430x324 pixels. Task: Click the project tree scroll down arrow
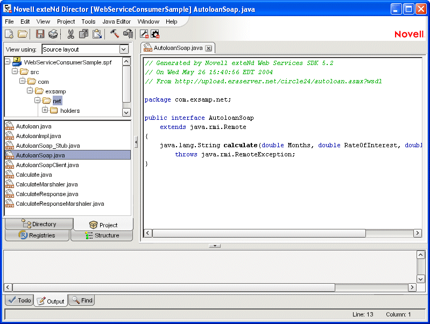(126, 112)
